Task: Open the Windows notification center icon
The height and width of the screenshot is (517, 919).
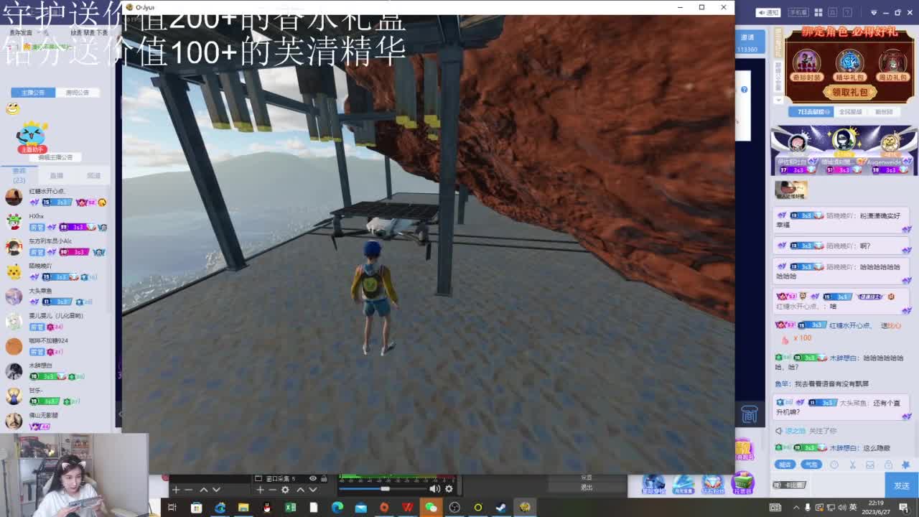Action: point(903,508)
